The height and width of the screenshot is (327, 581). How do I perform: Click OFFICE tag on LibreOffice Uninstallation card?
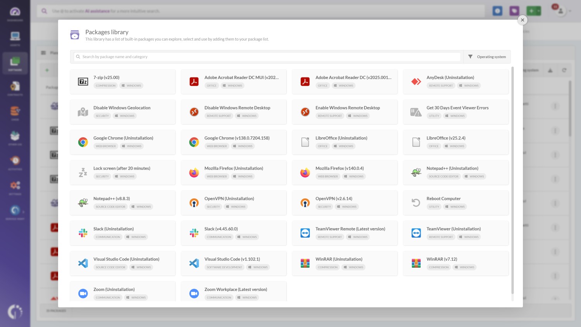(x=323, y=146)
